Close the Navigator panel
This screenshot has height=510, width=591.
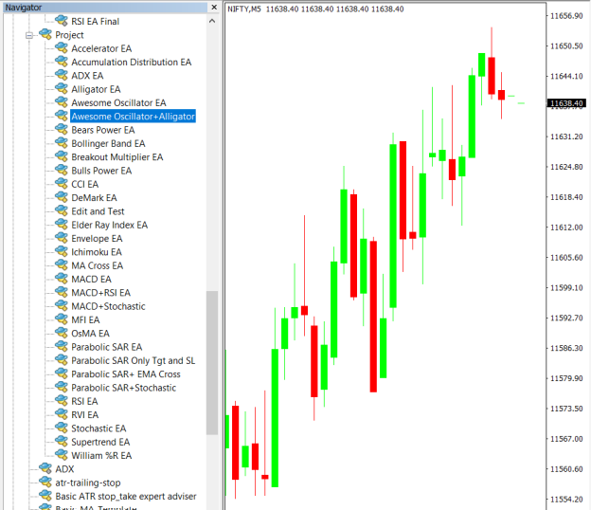coord(214,8)
